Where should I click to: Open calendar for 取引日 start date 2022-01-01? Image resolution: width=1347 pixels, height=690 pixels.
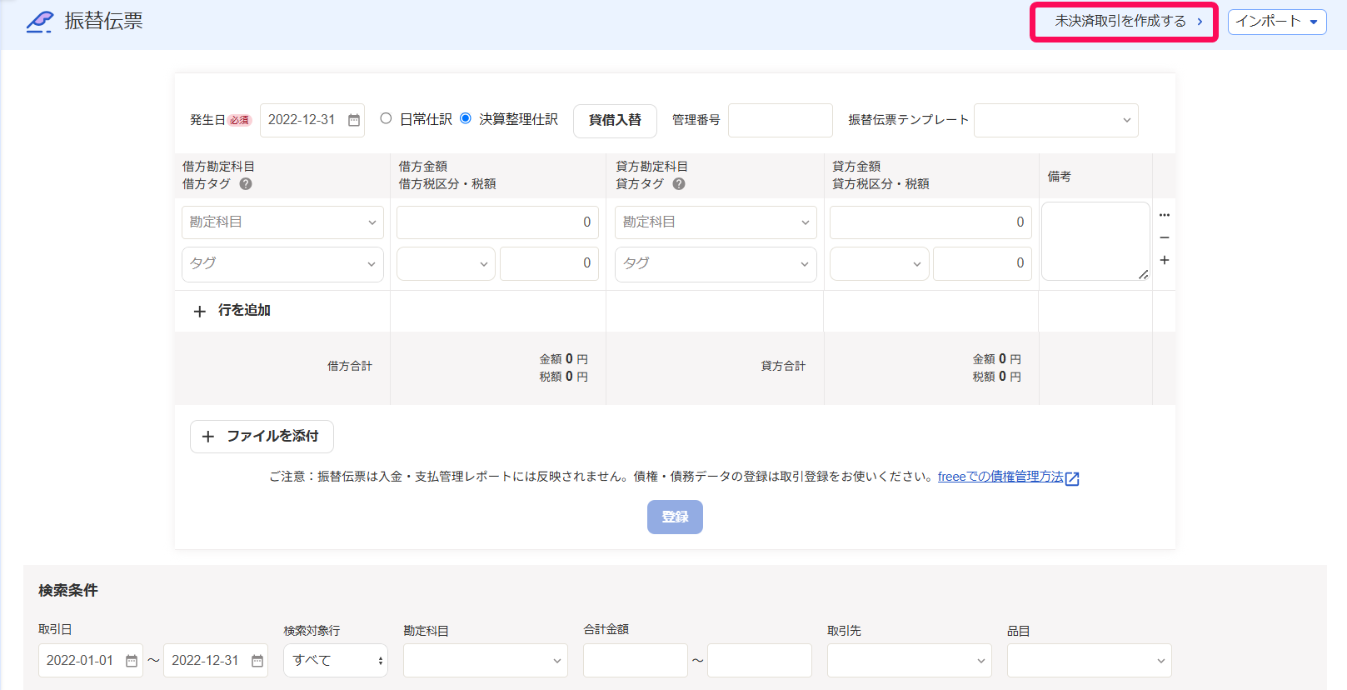point(132,661)
